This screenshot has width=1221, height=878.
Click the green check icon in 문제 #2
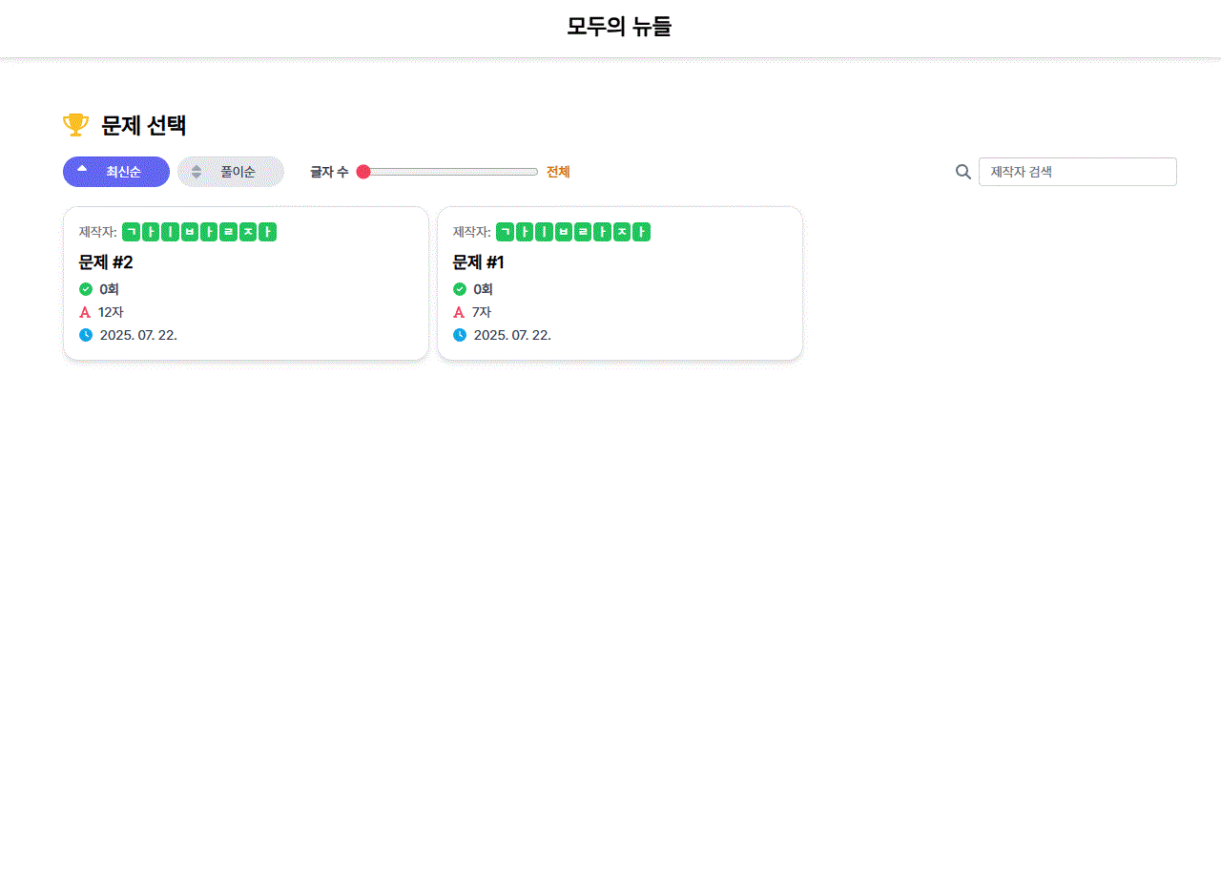pyautogui.click(x=86, y=289)
